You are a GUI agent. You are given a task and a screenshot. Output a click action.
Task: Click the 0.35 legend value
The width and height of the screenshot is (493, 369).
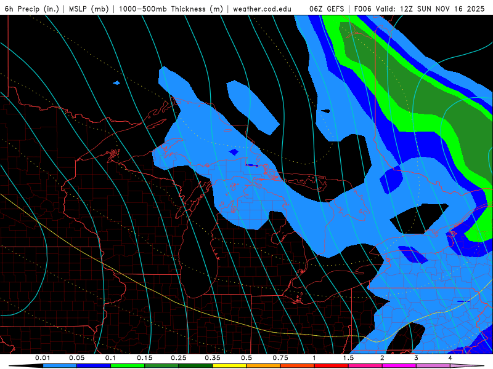click(213, 358)
